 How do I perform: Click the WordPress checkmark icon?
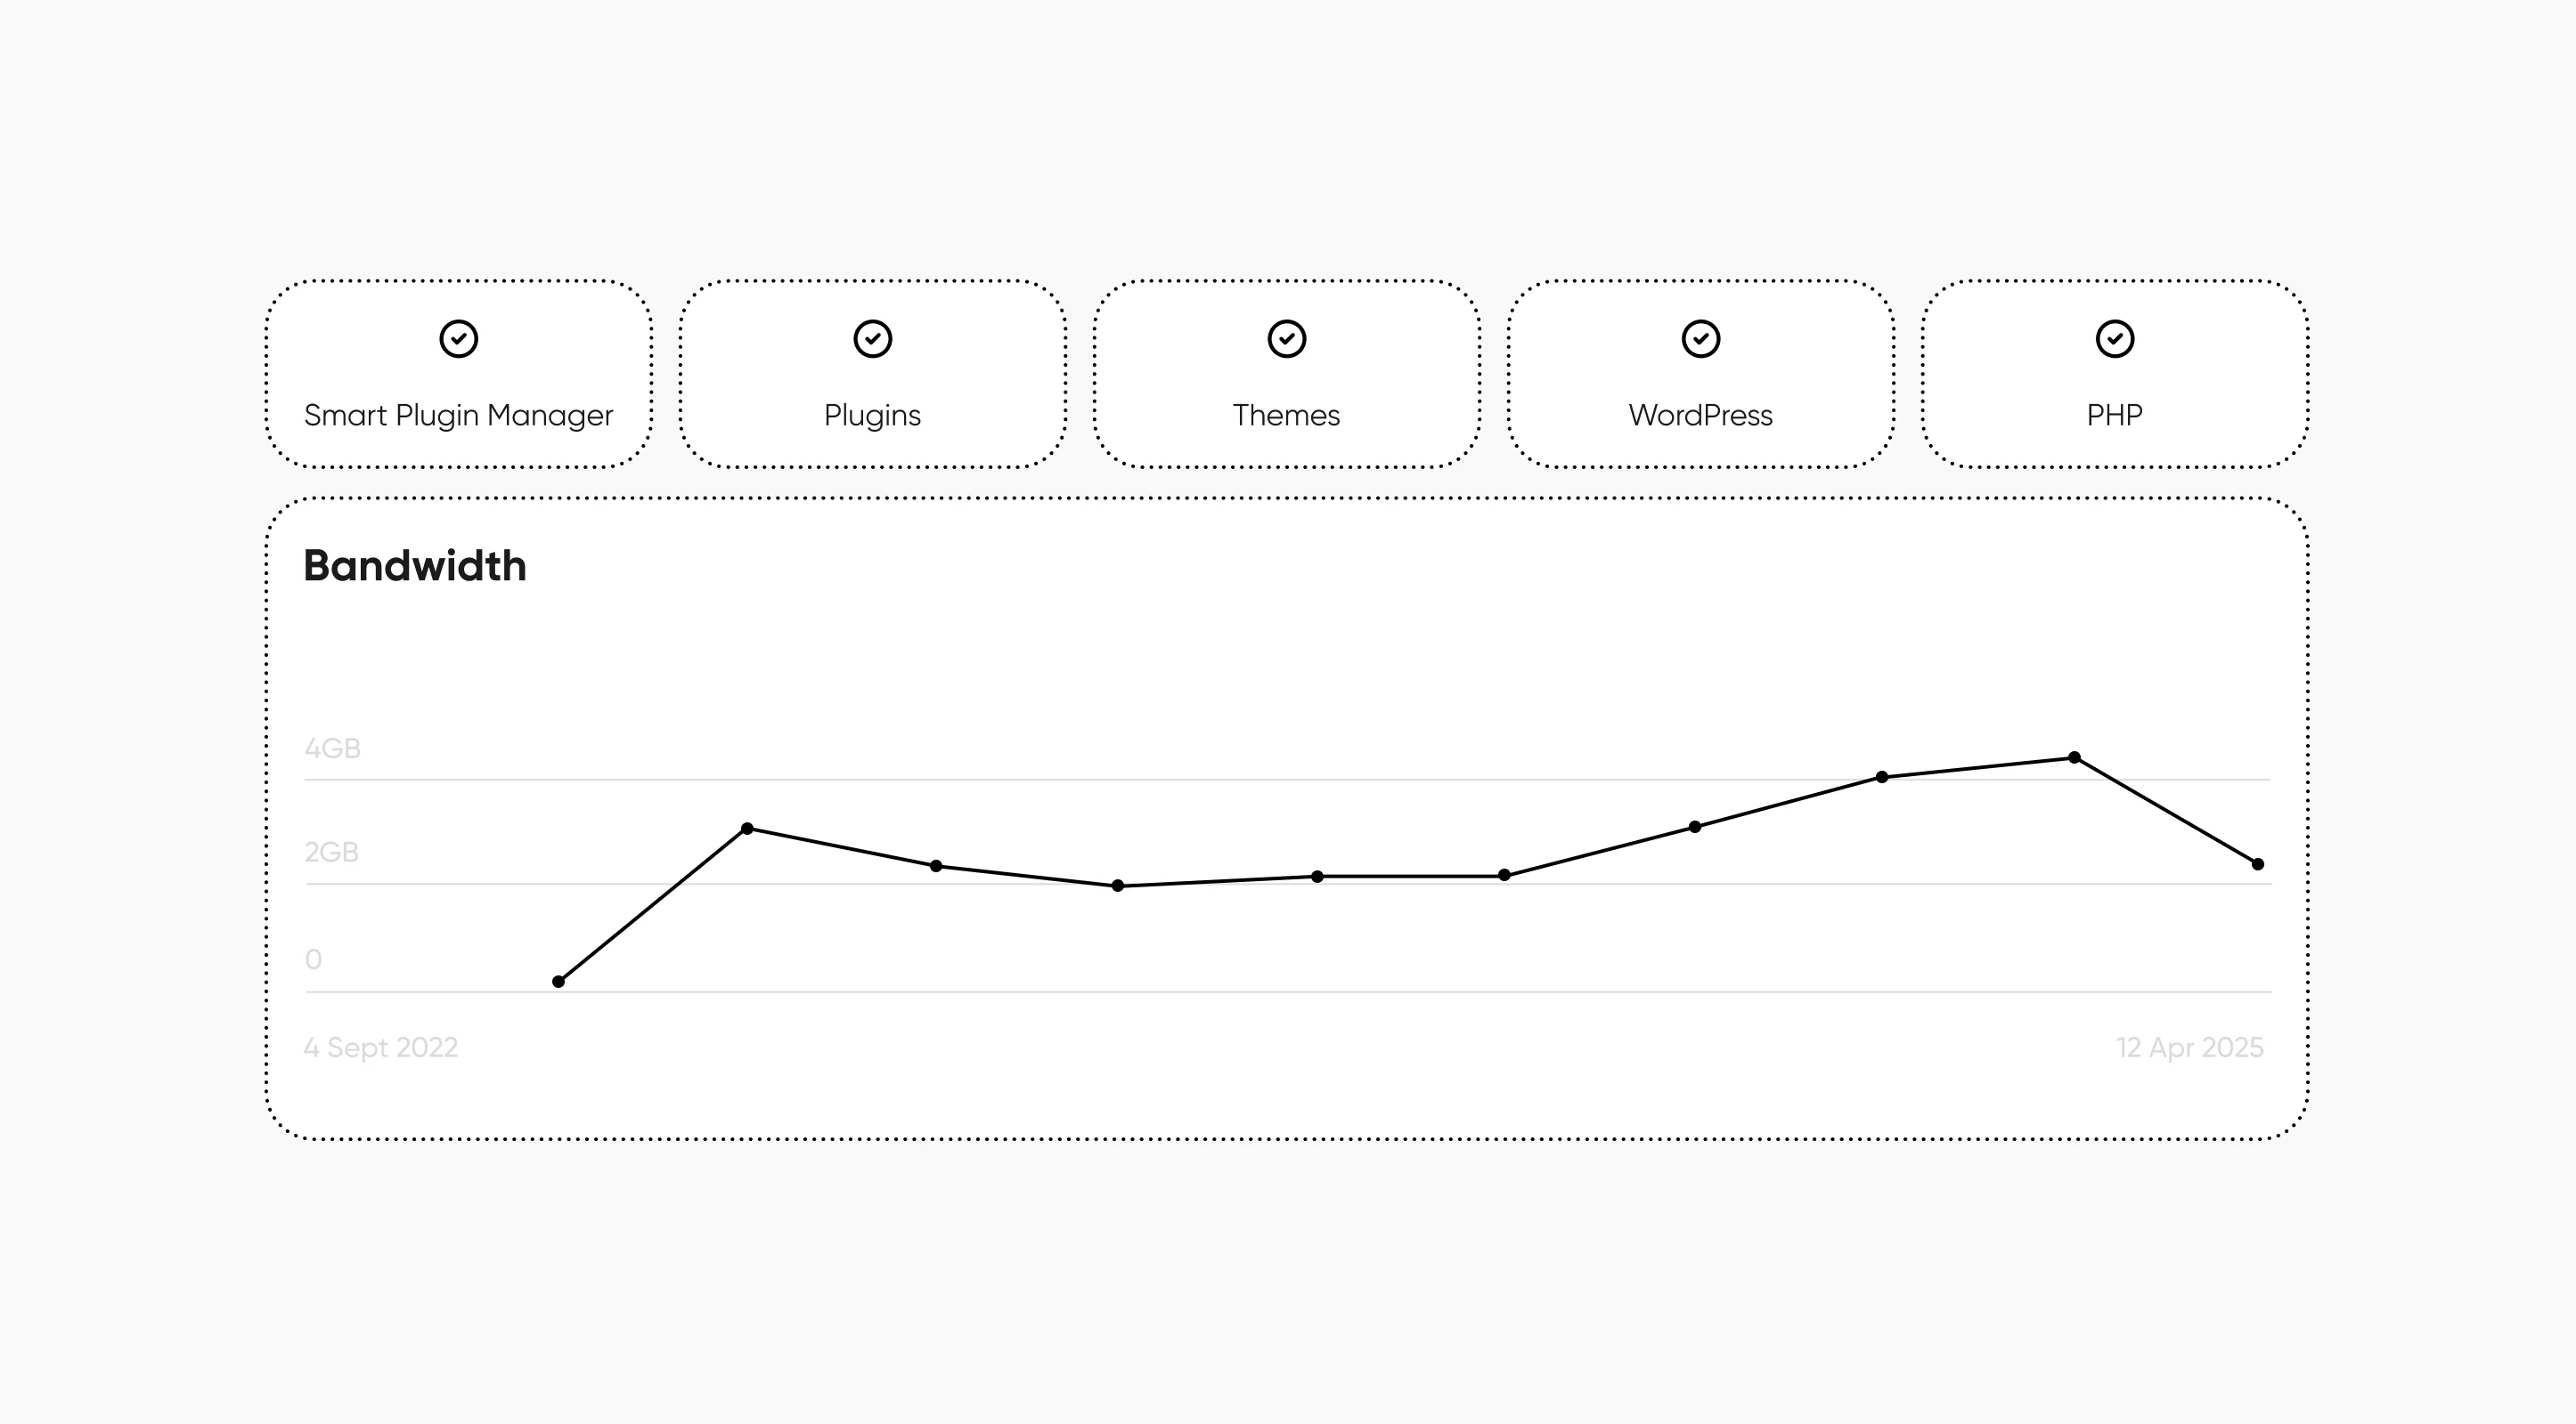pyautogui.click(x=1701, y=339)
